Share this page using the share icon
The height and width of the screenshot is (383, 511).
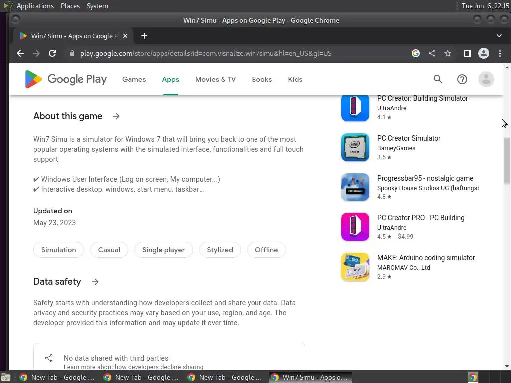(x=432, y=53)
